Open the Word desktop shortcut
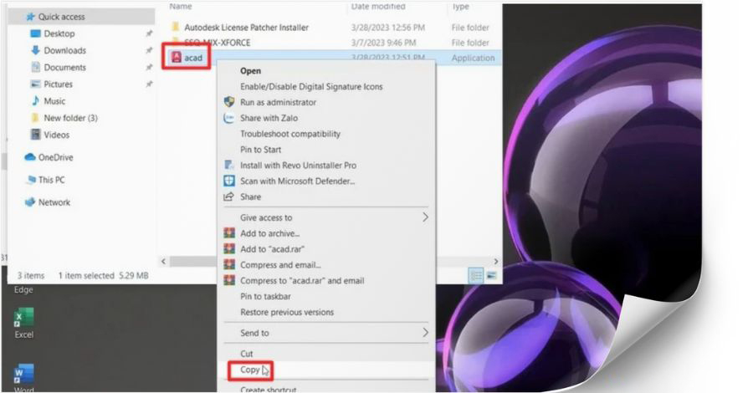This screenshot has height=393, width=753. [x=23, y=374]
